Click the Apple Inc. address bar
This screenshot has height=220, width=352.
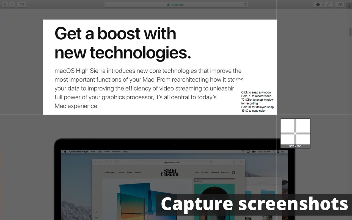tap(176, 5)
